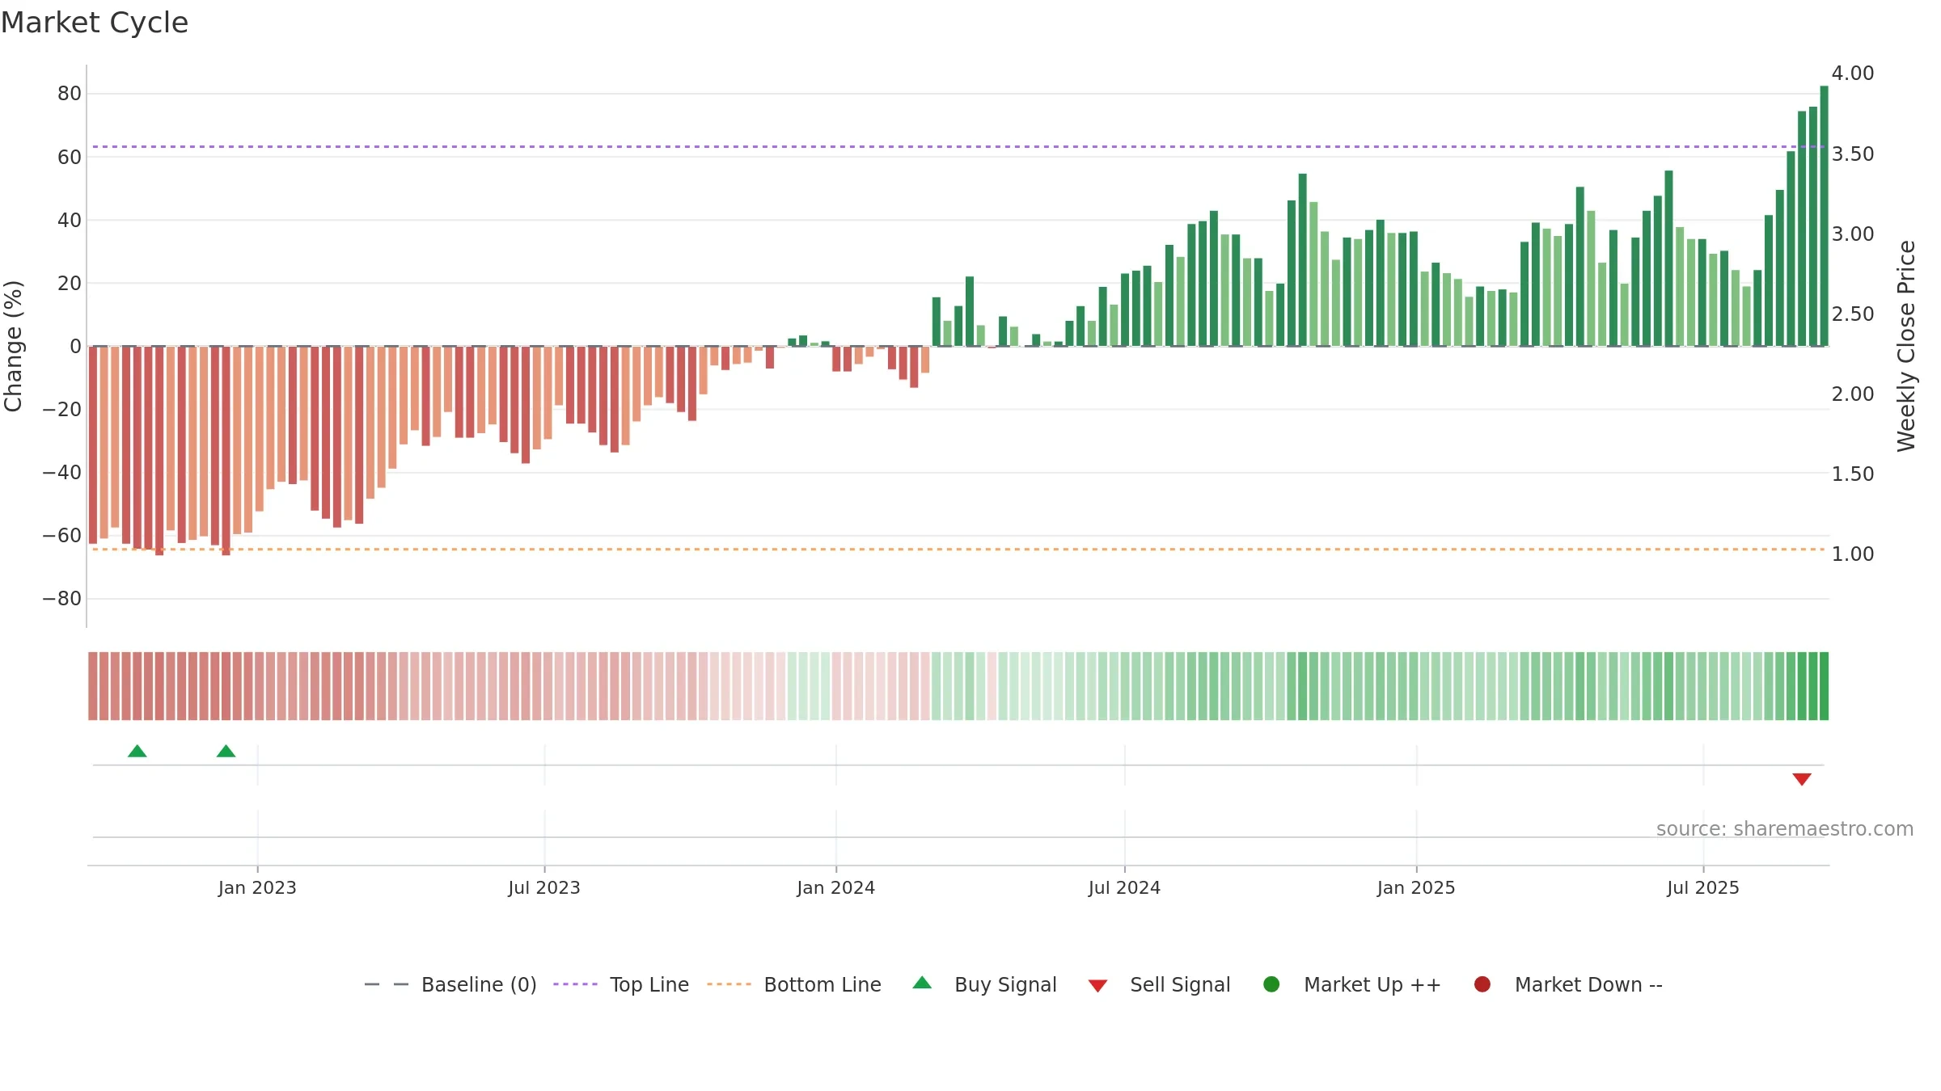Click the 1.00 price axis value
This screenshot has width=1941, height=1091.
[1853, 554]
